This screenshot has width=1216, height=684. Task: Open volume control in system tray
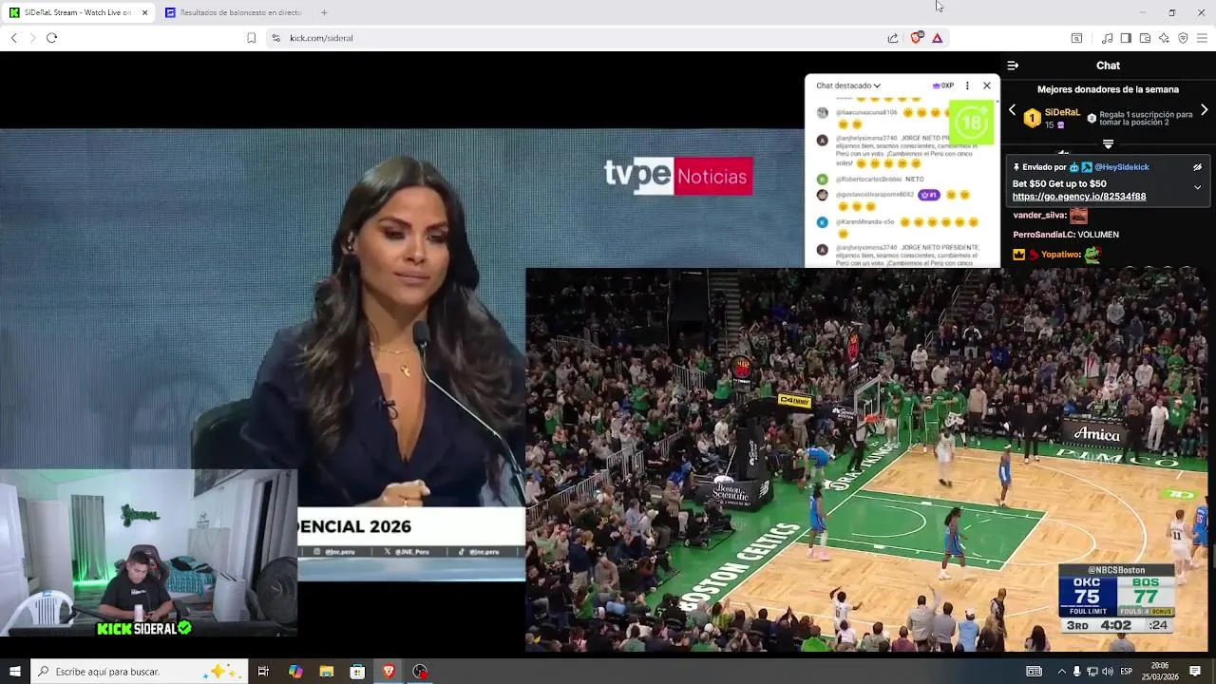1108,672
